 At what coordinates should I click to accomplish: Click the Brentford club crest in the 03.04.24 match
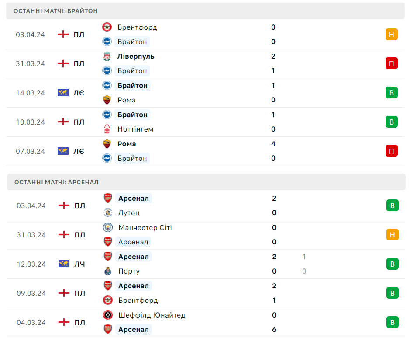click(x=107, y=27)
